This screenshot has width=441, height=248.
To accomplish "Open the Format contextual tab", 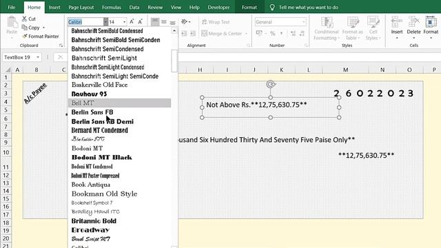I will (x=249, y=8).
